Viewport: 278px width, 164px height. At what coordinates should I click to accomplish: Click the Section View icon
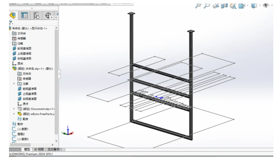pos(224,6)
